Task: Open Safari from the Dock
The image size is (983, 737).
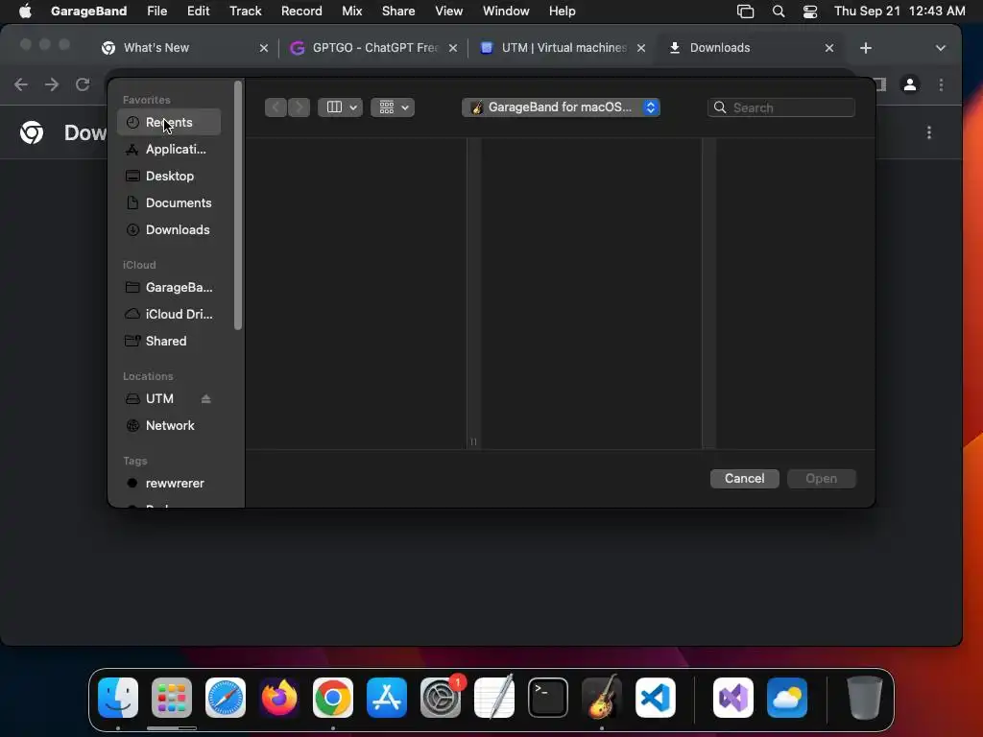Action: [226, 698]
